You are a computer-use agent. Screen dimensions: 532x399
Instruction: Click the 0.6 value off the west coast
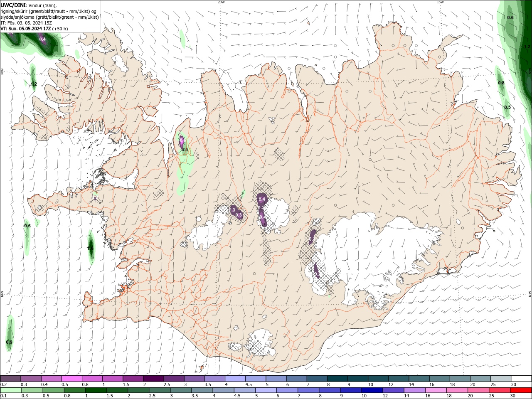tap(27, 226)
